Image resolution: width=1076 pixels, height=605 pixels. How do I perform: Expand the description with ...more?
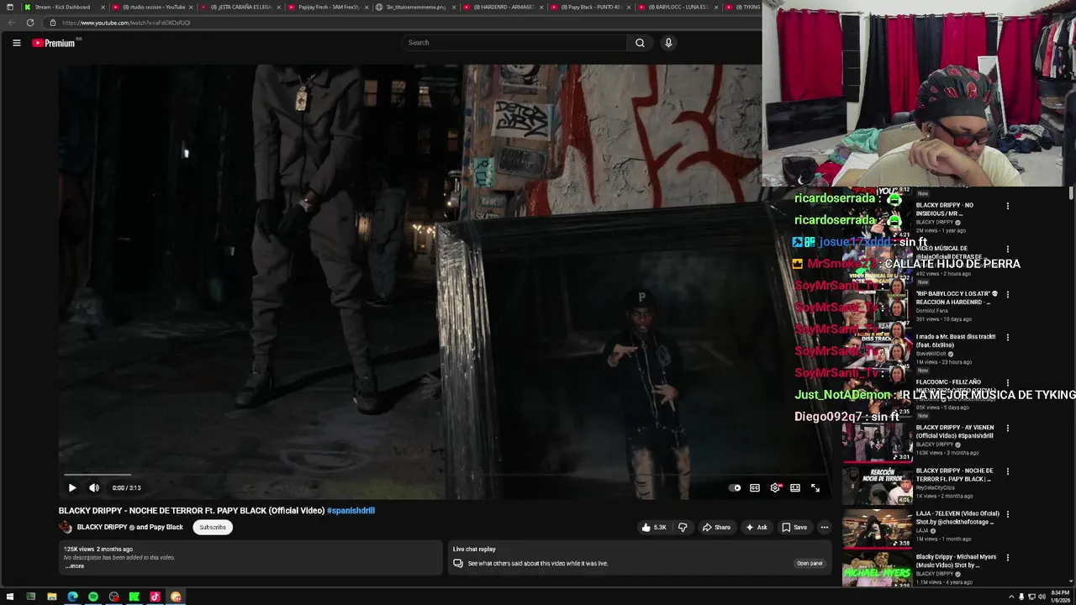[75, 566]
